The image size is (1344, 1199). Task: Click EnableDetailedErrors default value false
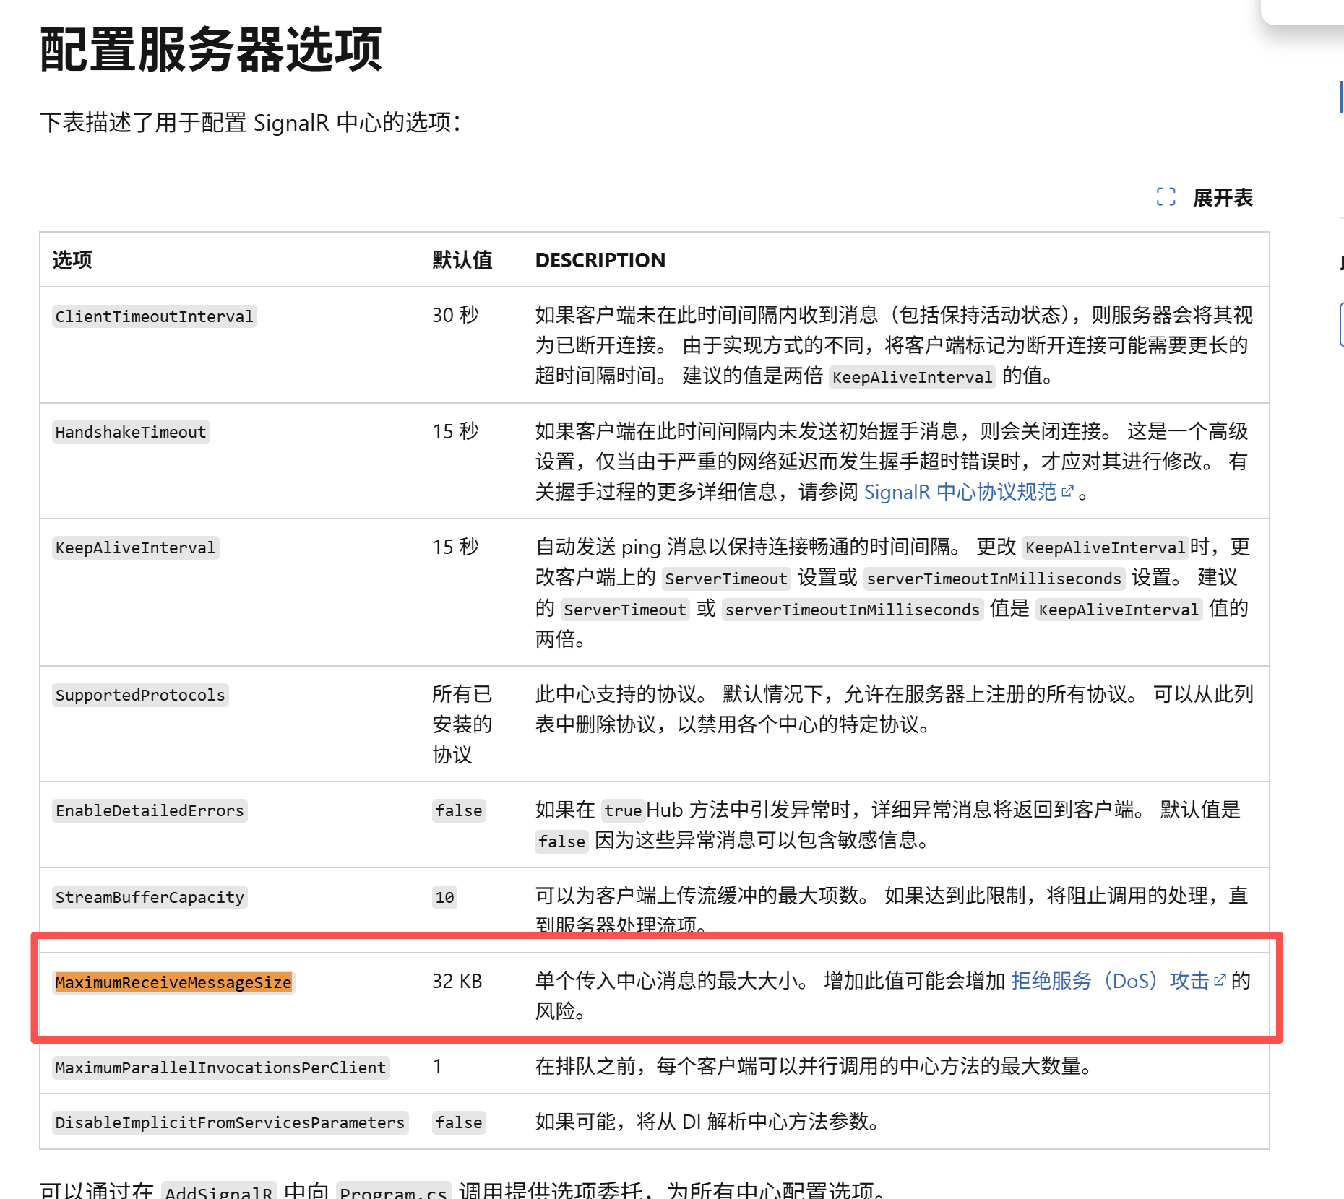[x=459, y=810]
